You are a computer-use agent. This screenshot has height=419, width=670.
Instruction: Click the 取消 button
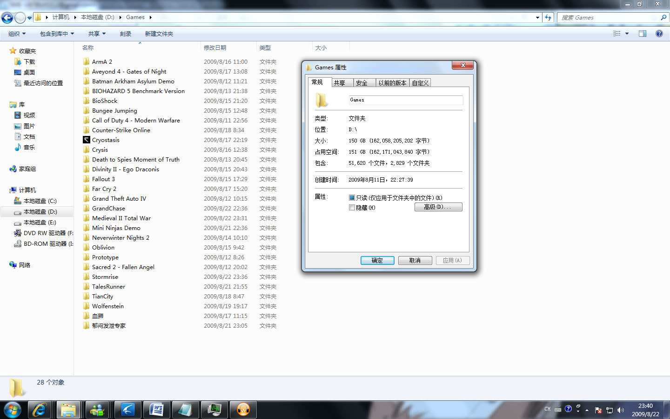[x=415, y=261]
